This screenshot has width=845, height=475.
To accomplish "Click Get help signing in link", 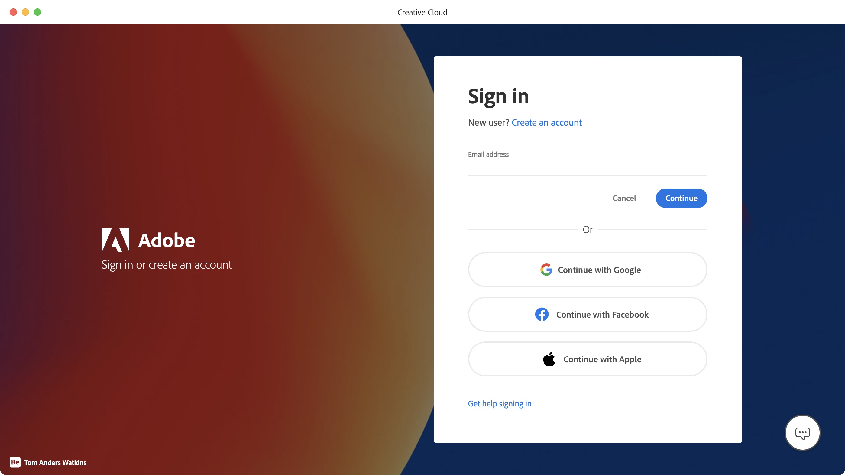I will tap(500, 403).
